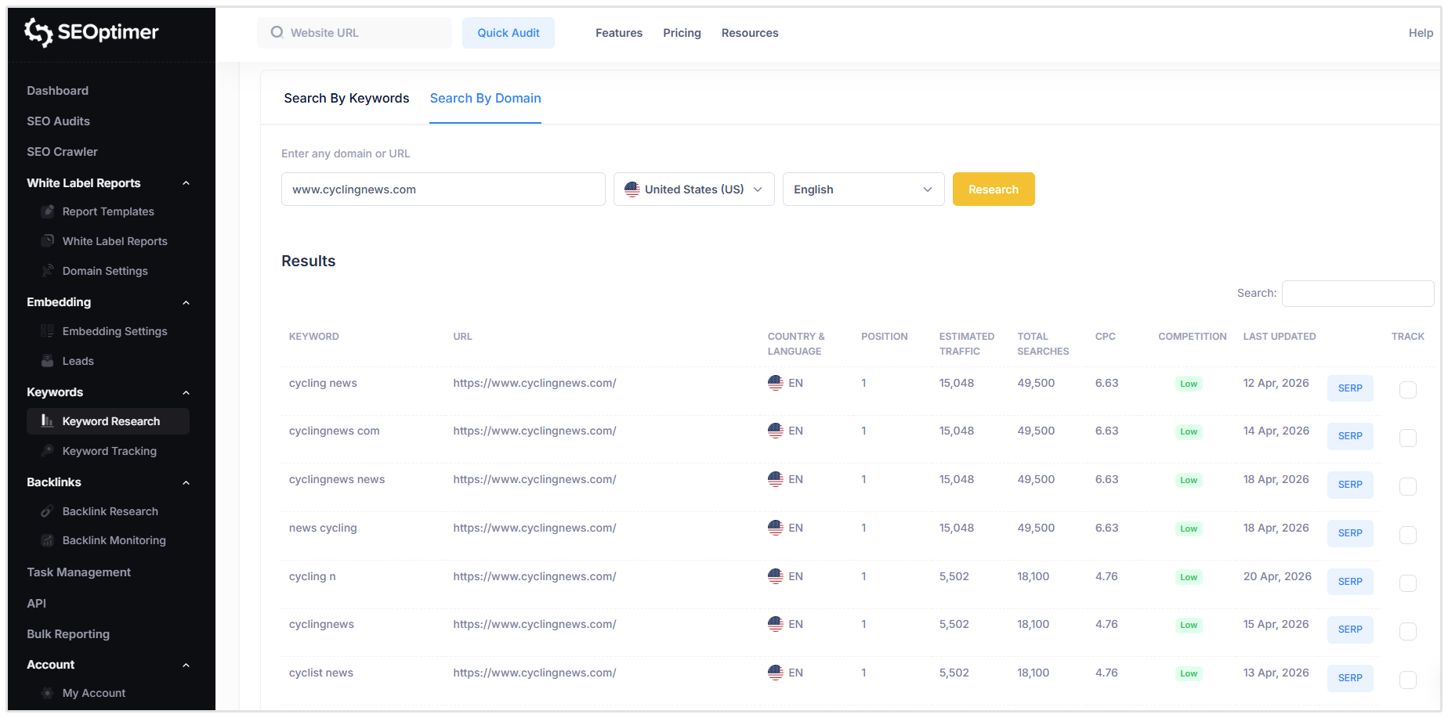Open SERP for cyclingnews com keyword
This screenshot has height=718, width=1448.
tap(1350, 436)
